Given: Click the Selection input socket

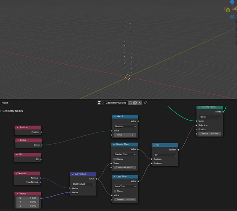Looking at the screenshot, I should click(197, 125).
